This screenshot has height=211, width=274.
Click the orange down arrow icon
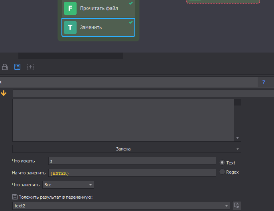coord(4,93)
